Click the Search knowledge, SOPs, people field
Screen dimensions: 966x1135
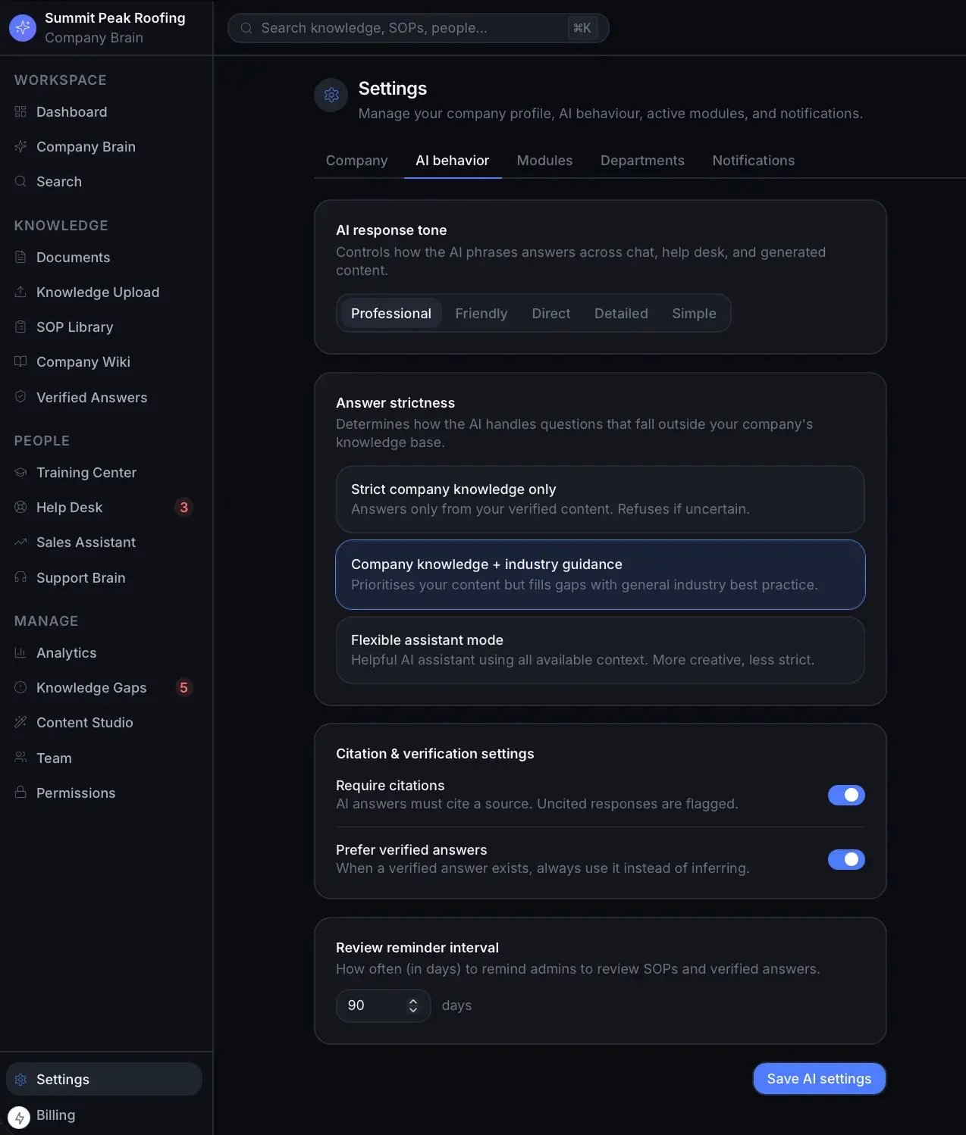(418, 28)
